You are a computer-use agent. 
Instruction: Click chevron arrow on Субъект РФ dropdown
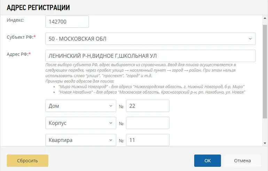coord(250,39)
